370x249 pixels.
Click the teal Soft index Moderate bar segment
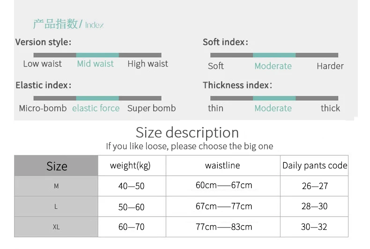coord(274,55)
